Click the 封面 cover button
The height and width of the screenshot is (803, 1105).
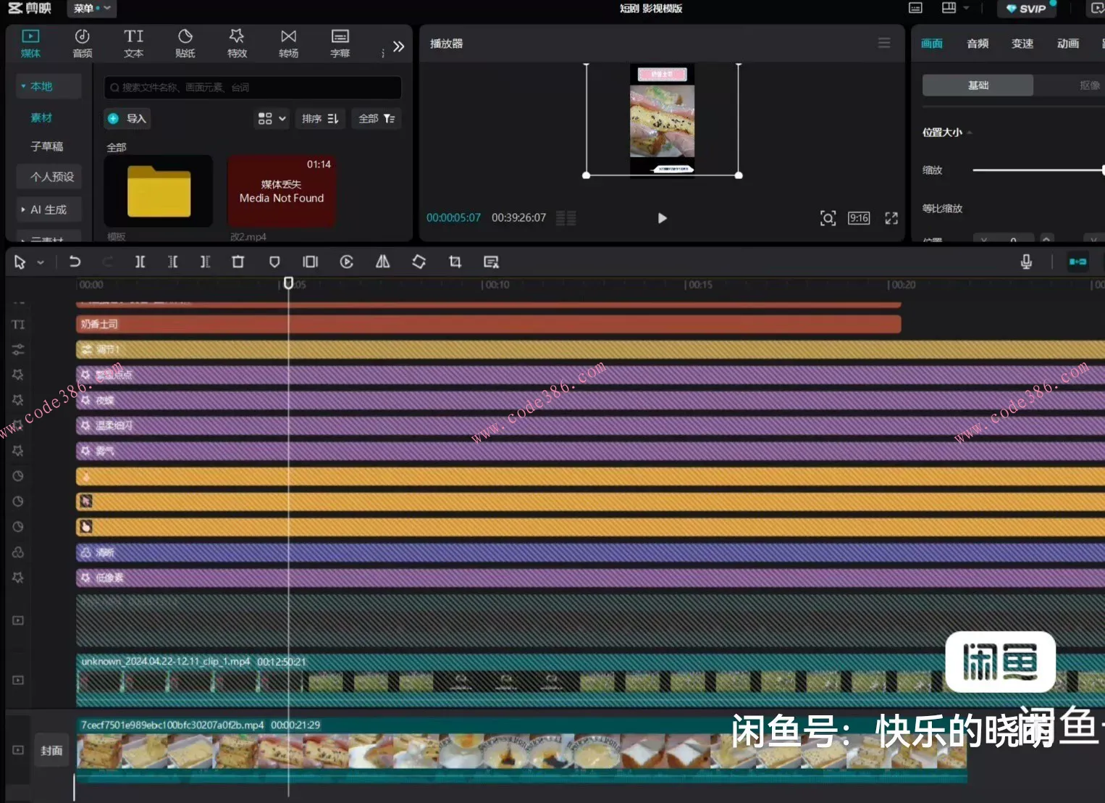coord(51,751)
